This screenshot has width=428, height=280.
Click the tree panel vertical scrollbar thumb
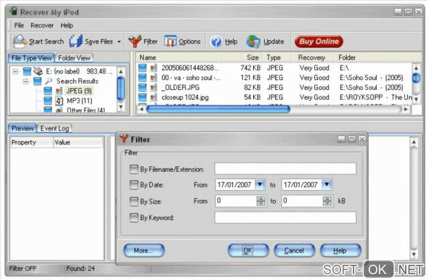(121, 89)
